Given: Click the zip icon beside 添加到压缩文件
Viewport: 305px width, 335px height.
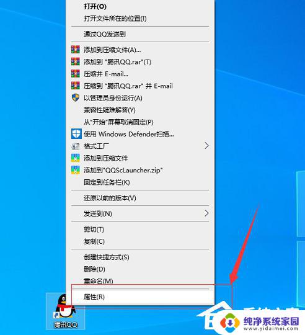Looking at the screenshot, I should point(76,158).
